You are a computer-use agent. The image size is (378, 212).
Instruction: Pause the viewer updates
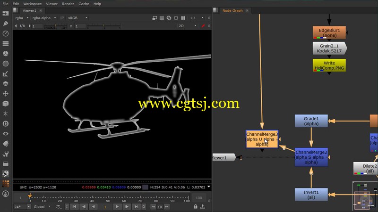183,18
